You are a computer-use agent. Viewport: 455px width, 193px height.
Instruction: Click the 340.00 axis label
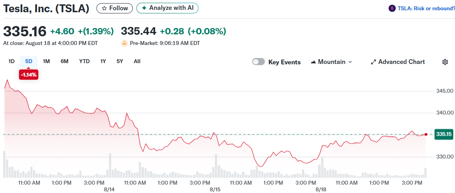tap(445, 113)
